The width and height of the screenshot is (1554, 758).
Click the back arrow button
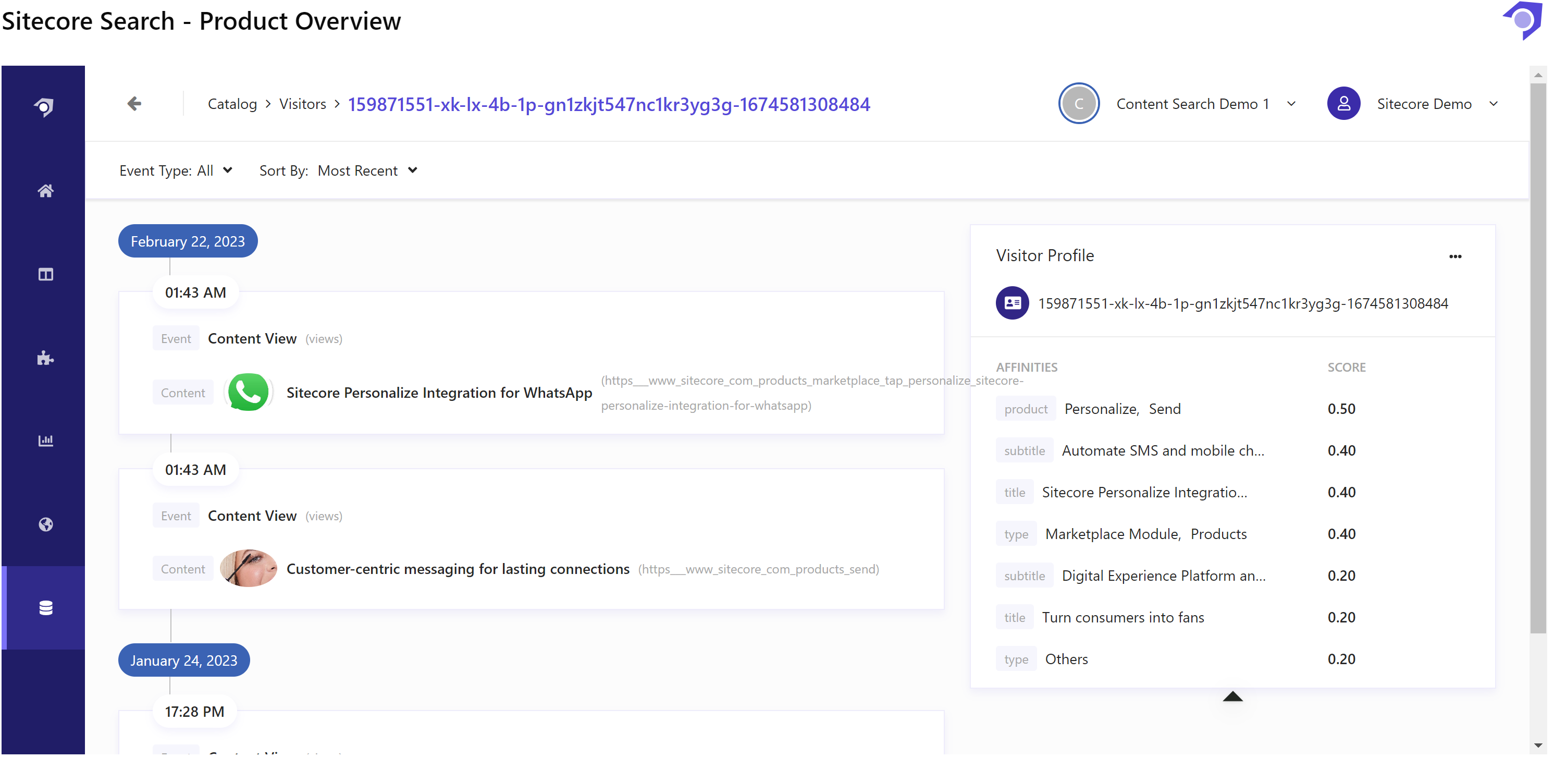pos(134,104)
